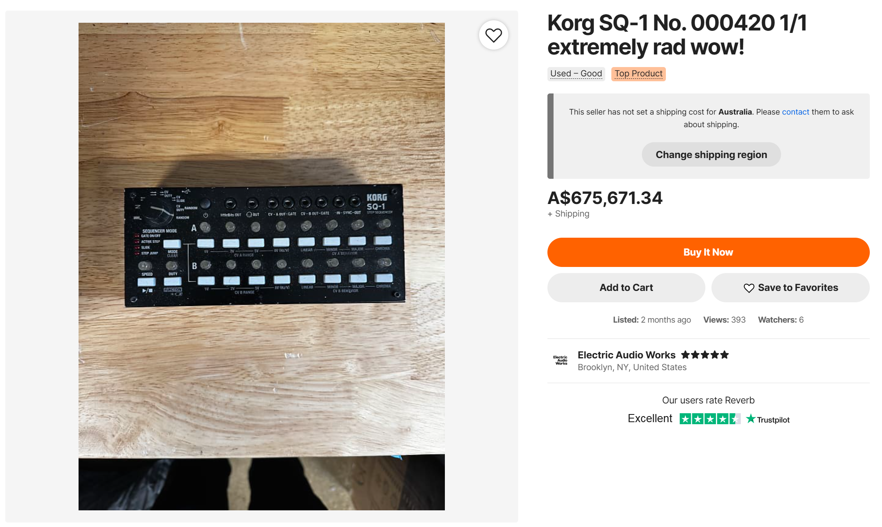Click the heart icon over the product photo
This screenshot has height=527, width=882.
click(493, 35)
